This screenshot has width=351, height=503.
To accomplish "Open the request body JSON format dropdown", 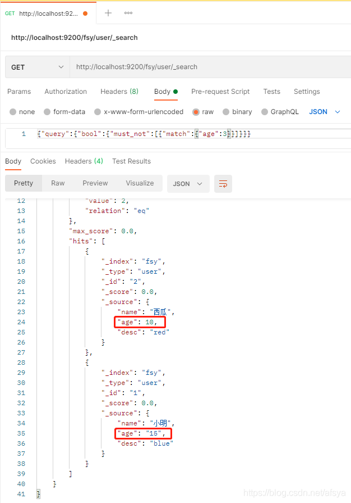I will point(325,112).
